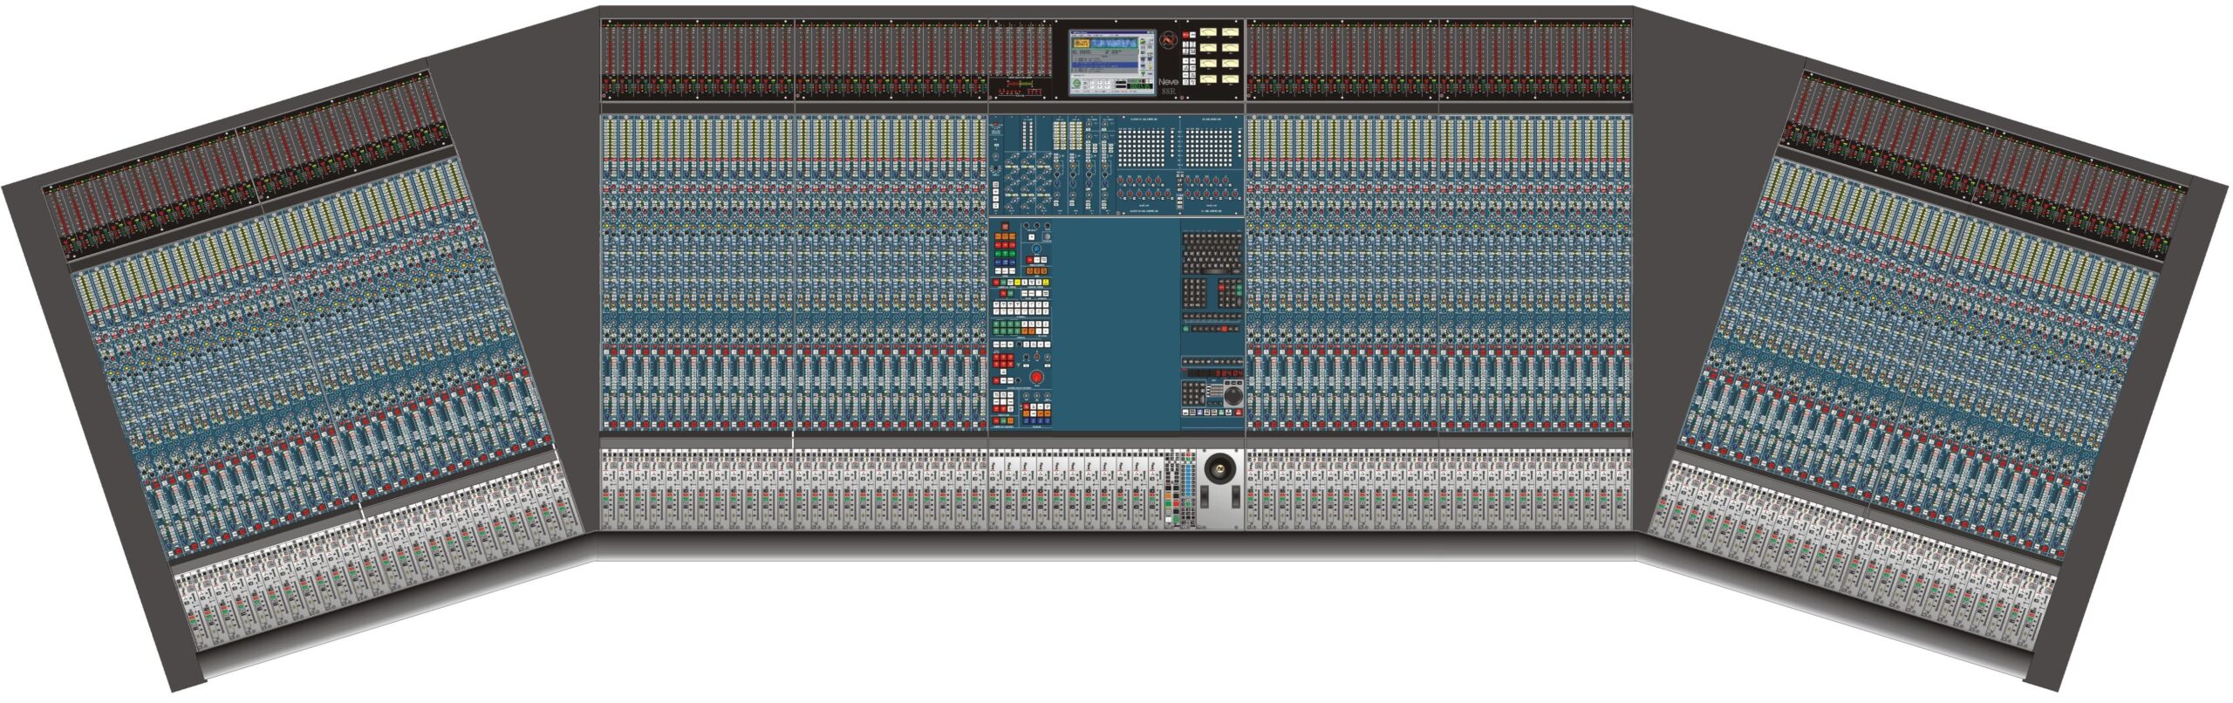Image resolution: width=2233 pixels, height=703 pixels.
Task: Click the joystick panner on the centre fader section
Action: point(1219,468)
